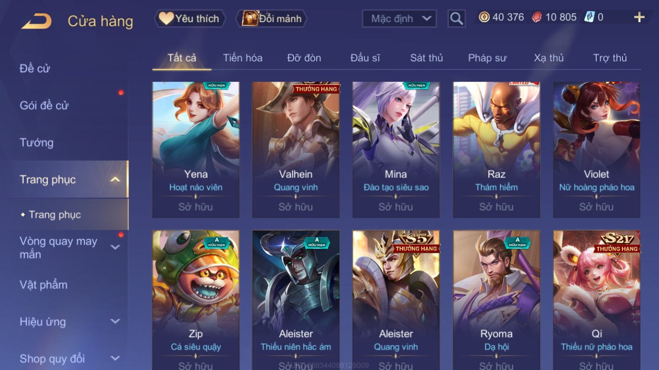
Task: Select Violet Nữ hoàng pháo hoa card
Action: [596, 150]
